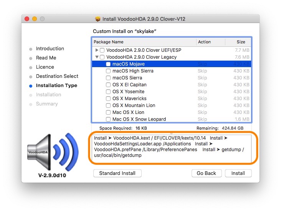
Task: Tick the macOS Mojave checkbox
Action: tap(108, 64)
